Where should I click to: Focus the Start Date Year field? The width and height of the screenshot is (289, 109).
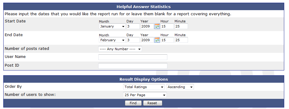click(147, 26)
